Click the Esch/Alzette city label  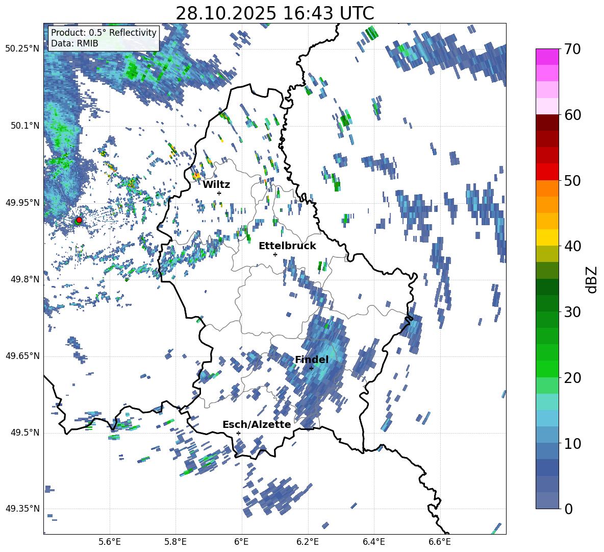click(x=257, y=424)
